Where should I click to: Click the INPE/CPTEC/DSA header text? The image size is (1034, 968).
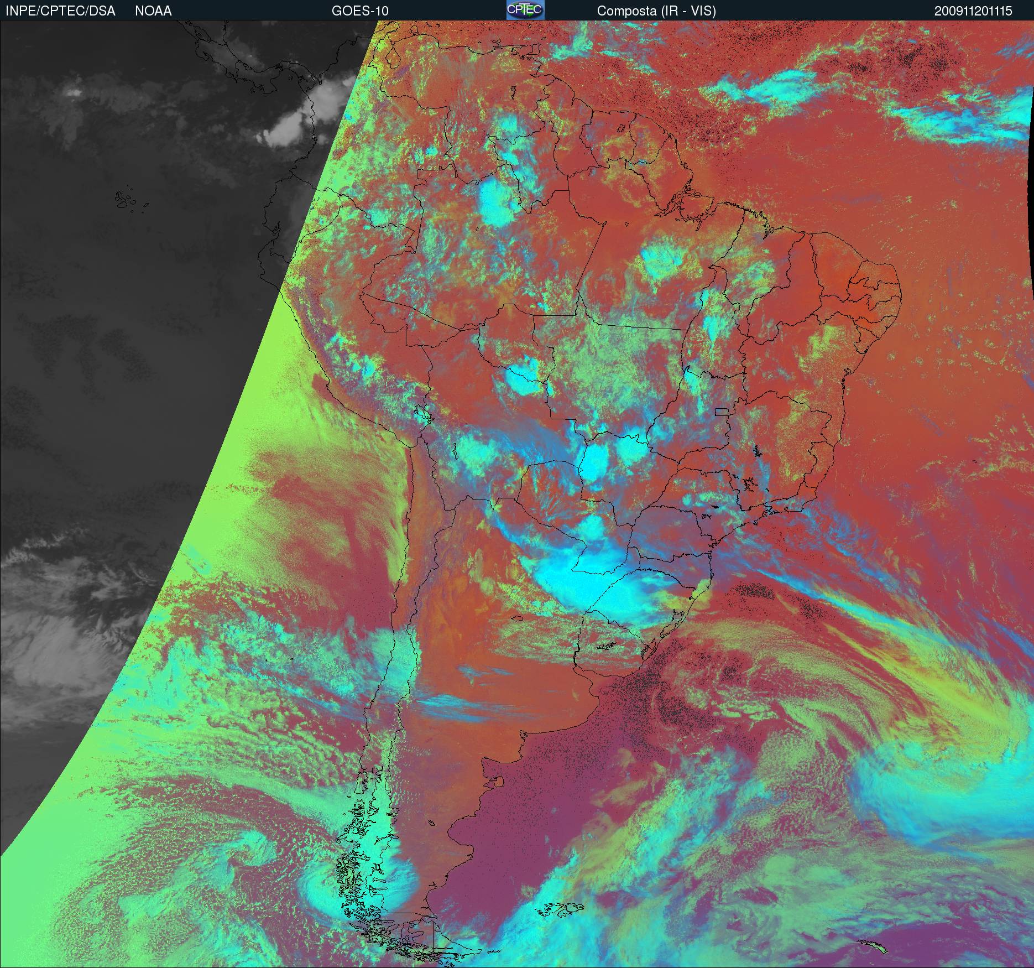click(60, 11)
